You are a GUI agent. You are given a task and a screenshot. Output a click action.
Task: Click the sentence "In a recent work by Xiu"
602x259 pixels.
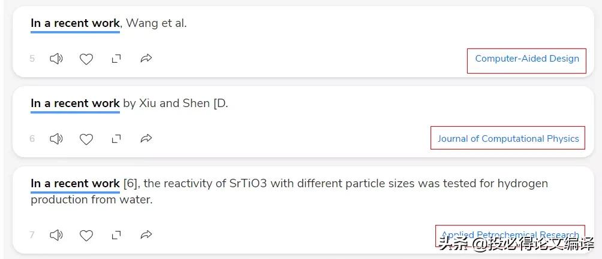pos(129,103)
